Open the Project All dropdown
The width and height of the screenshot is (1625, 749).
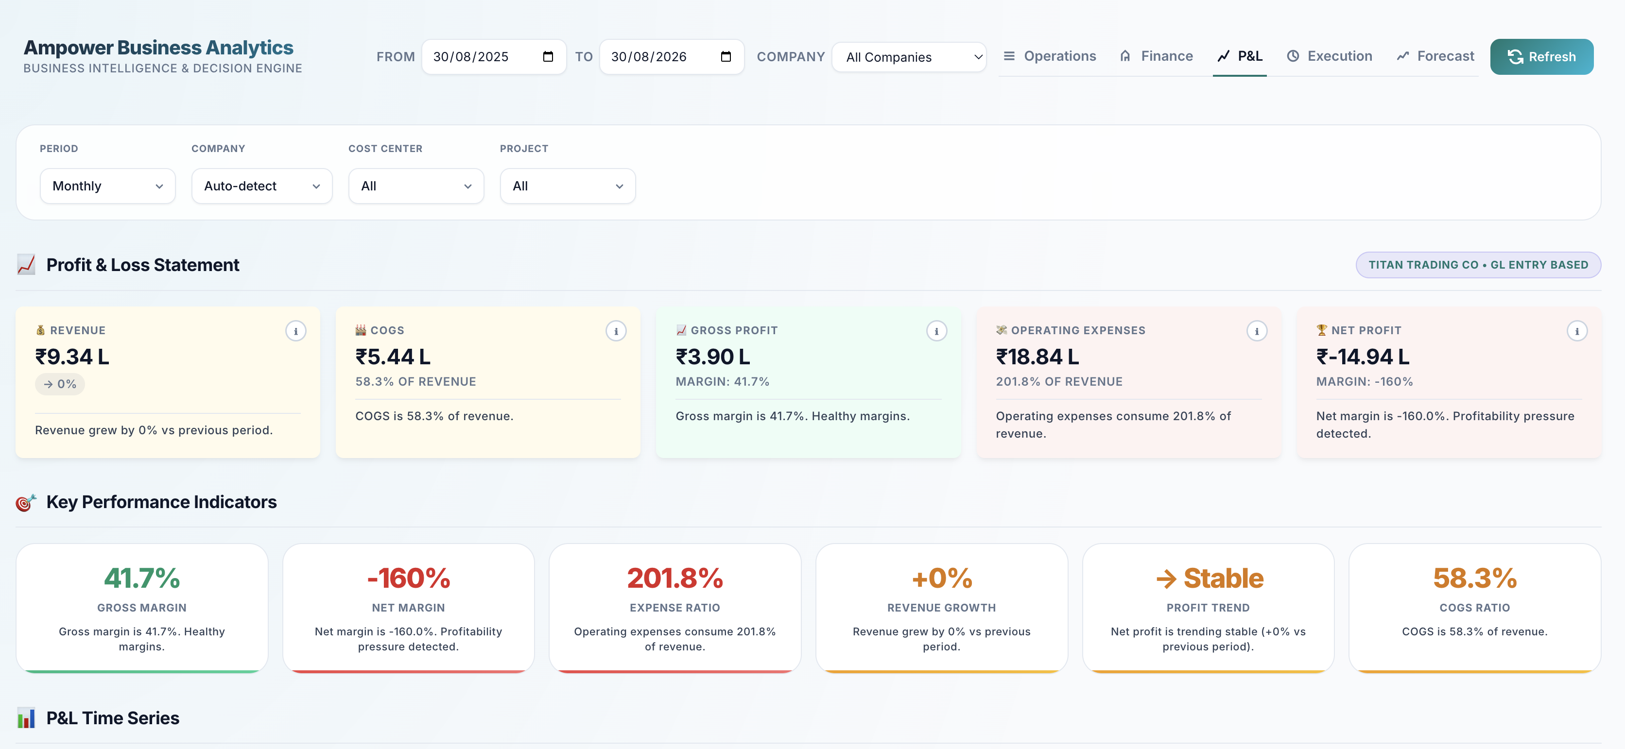point(568,186)
